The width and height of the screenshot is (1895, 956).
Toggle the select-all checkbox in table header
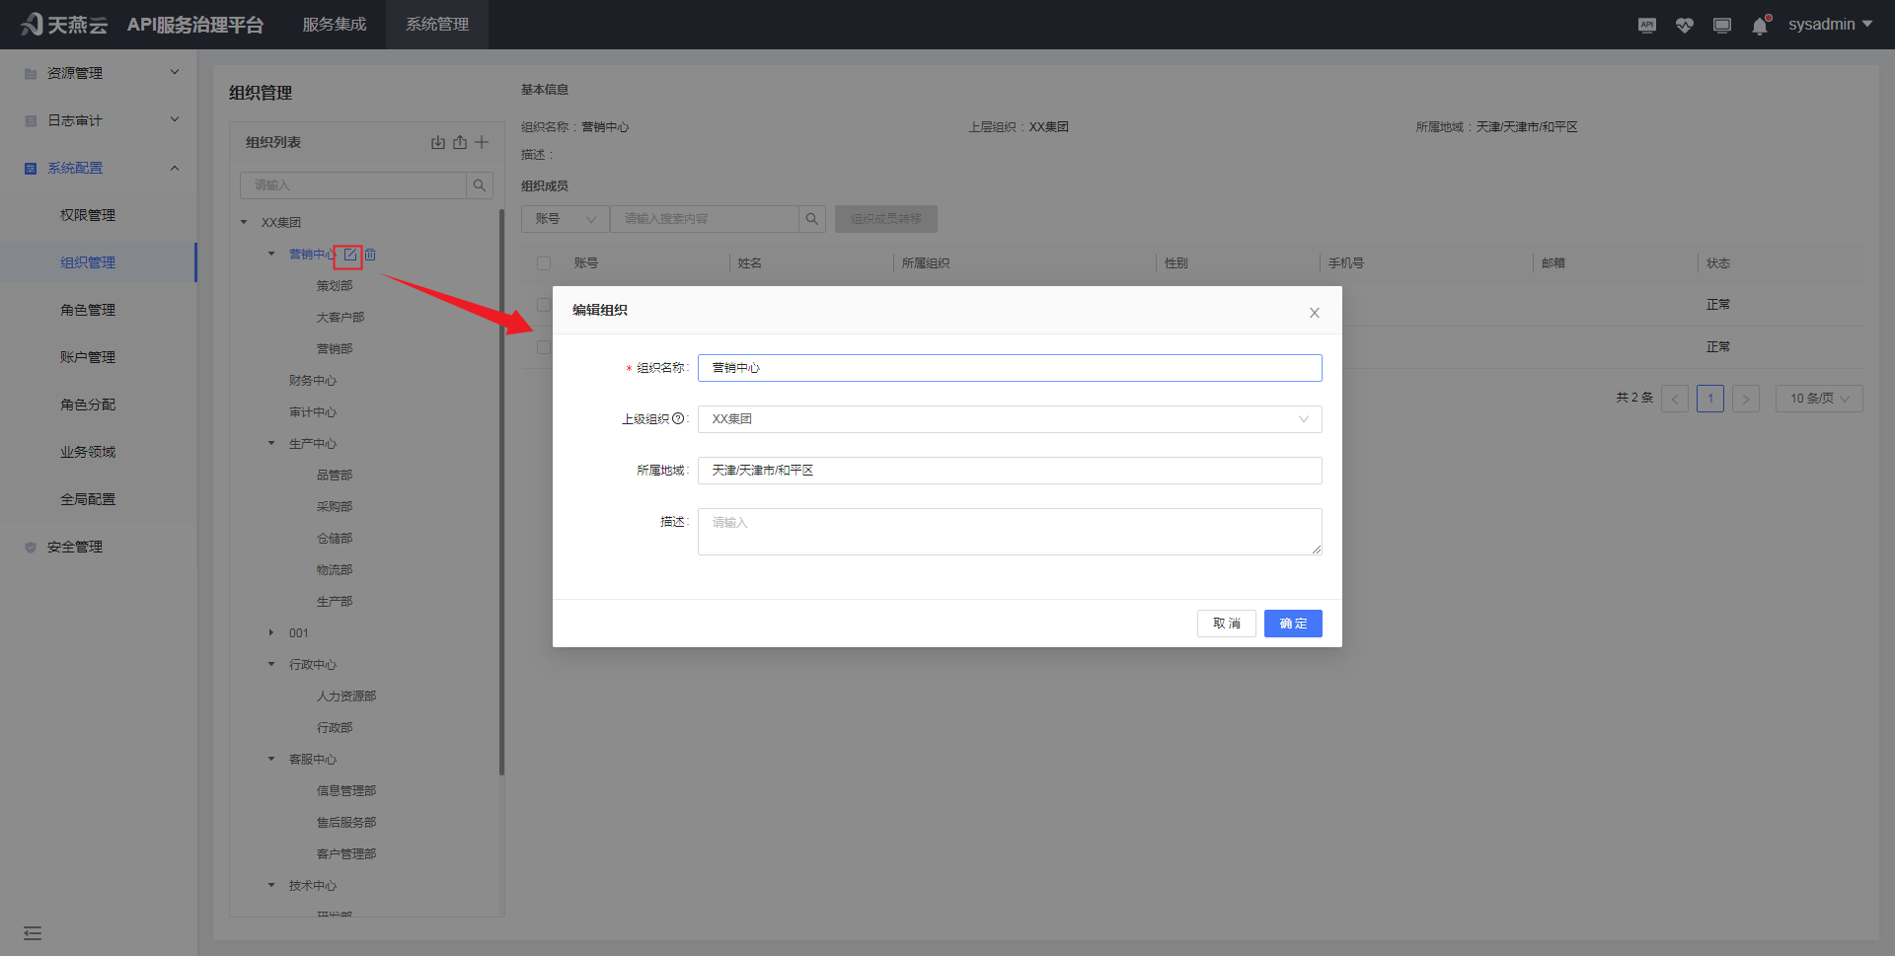coord(544,263)
